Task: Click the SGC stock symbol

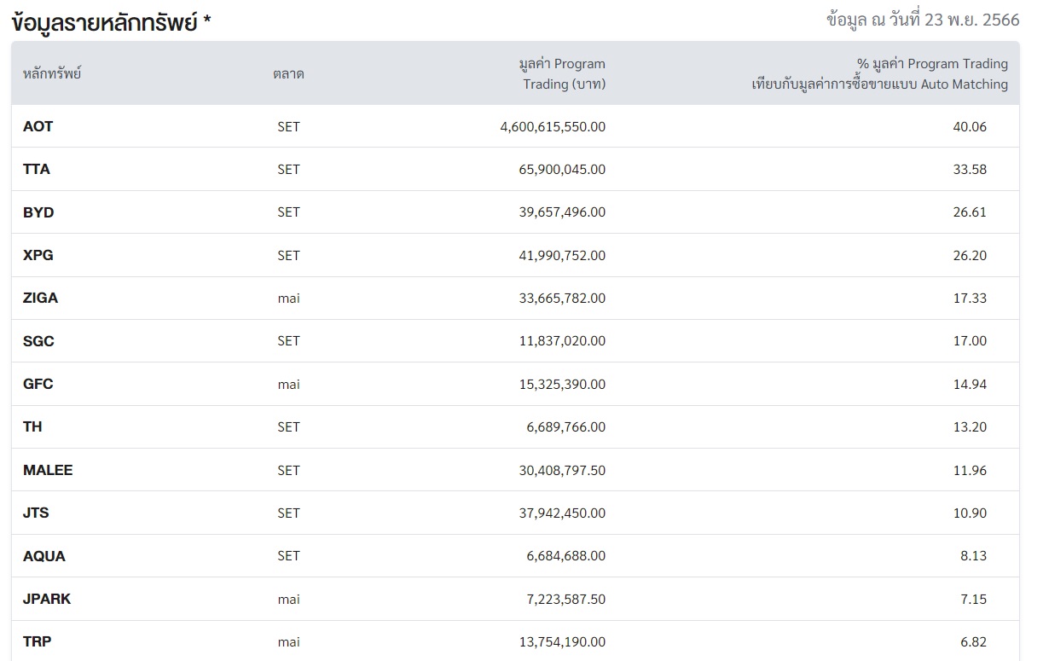Action: [38, 341]
